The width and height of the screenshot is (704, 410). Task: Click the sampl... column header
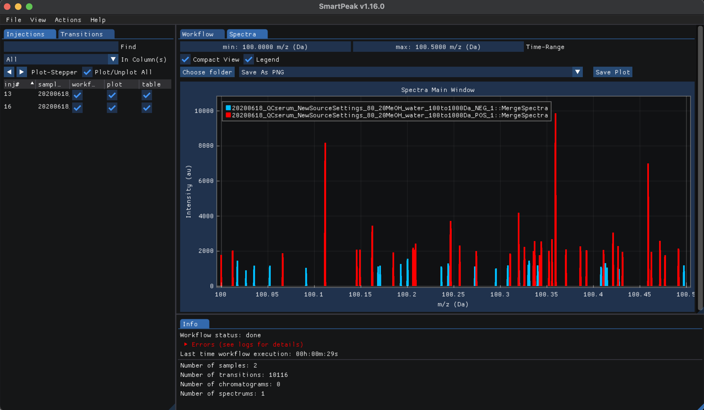(52, 84)
